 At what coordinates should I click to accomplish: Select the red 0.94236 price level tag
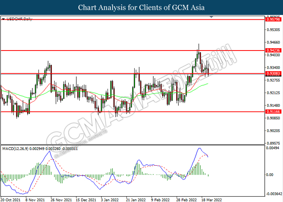pos(273,50)
